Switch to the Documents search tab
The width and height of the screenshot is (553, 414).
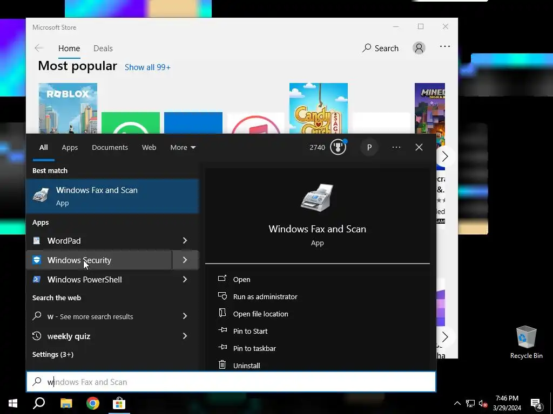click(x=110, y=148)
